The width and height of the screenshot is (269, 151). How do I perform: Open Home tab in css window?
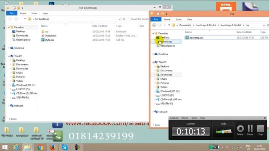[167, 19]
